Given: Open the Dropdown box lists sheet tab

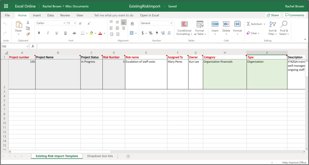Looking at the screenshot, I should click(x=100, y=156).
